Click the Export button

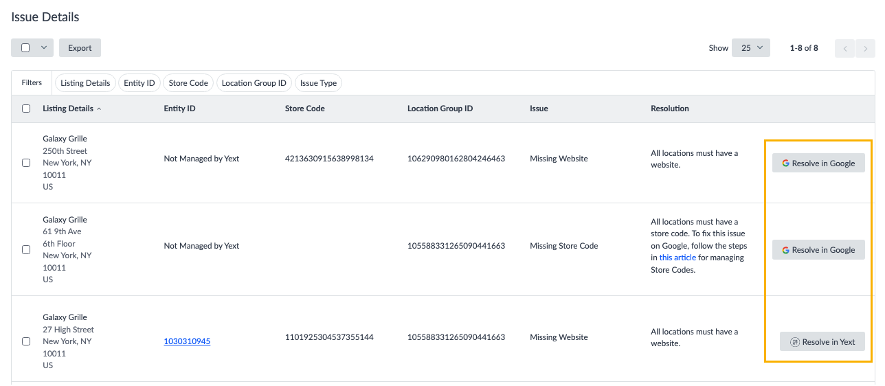tap(80, 48)
